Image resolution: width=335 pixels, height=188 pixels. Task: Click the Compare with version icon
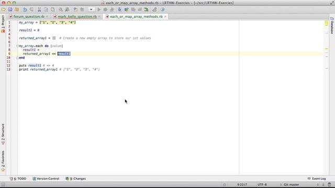point(133,9)
